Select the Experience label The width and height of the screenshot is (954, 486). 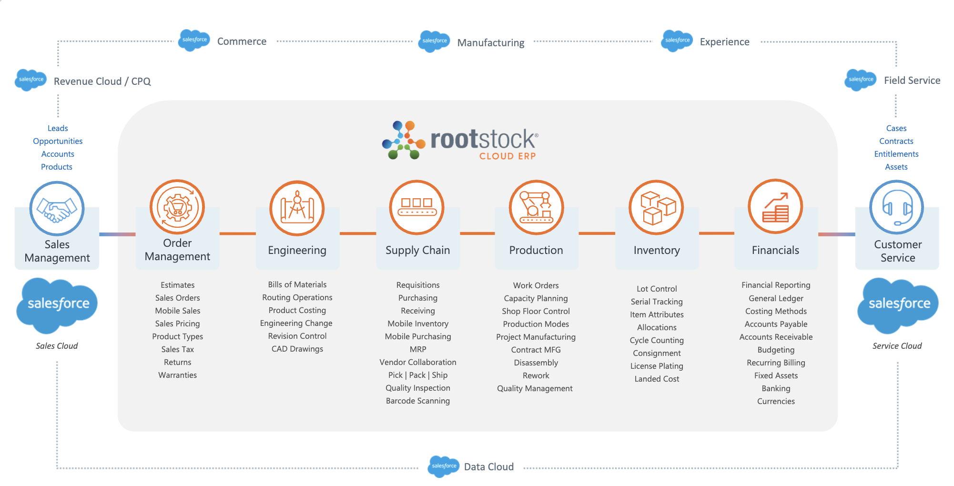click(725, 42)
